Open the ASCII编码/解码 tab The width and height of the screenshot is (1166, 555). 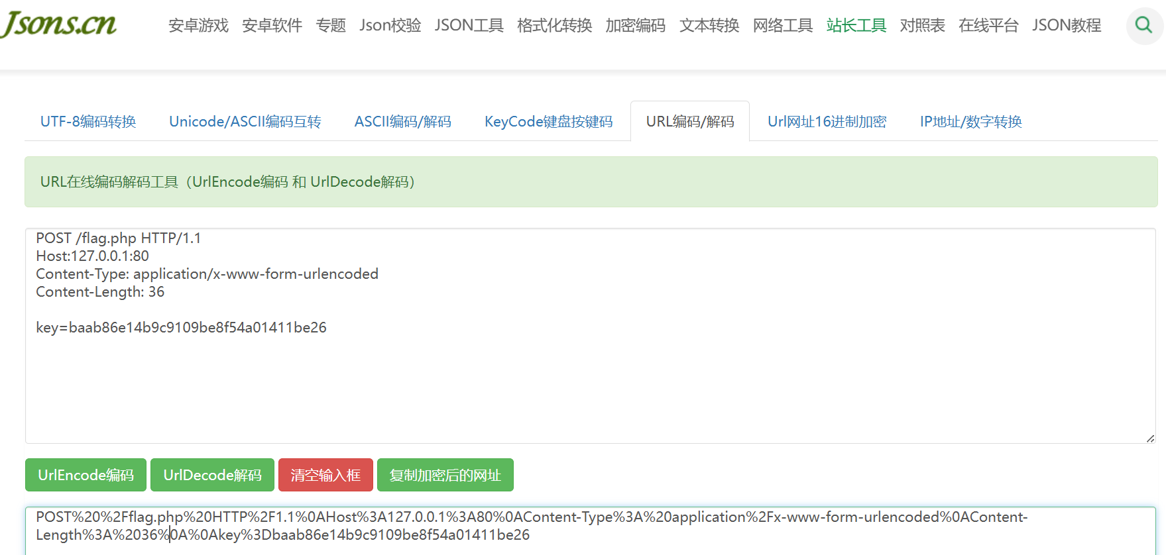coord(402,122)
